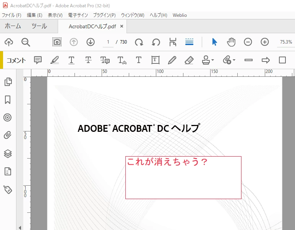Select the highlight text tool
The image size is (295, 230).
[x=55, y=60]
